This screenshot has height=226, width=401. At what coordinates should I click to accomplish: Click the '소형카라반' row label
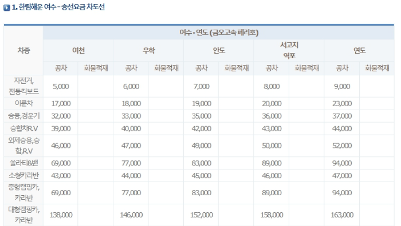click(23, 175)
